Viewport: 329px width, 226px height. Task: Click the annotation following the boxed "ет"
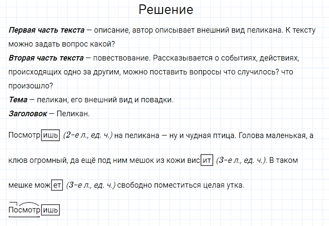point(91,185)
